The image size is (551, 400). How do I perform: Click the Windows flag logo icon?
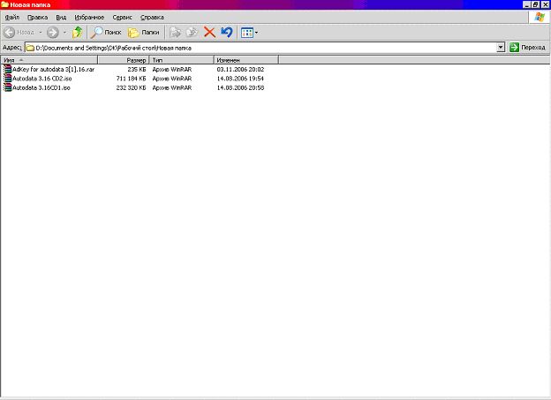click(540, 17)
